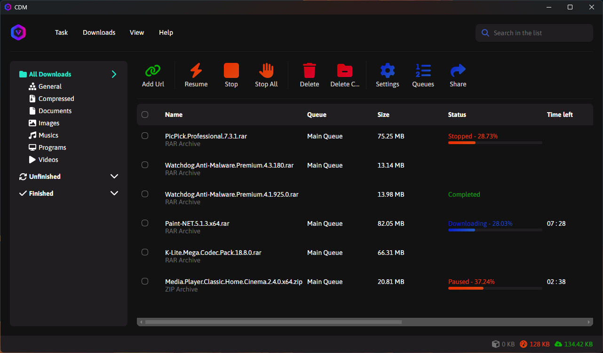The width and height of the screenshot is (603, 353).
Task: Open Settings via the gear icon
Action: (387, 71)
